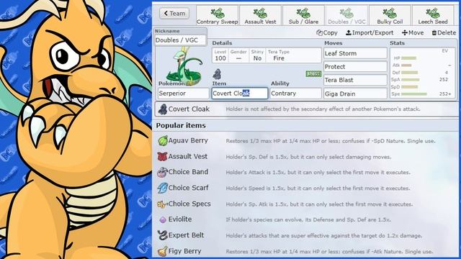Click the Move button

[x=413, y=32]
